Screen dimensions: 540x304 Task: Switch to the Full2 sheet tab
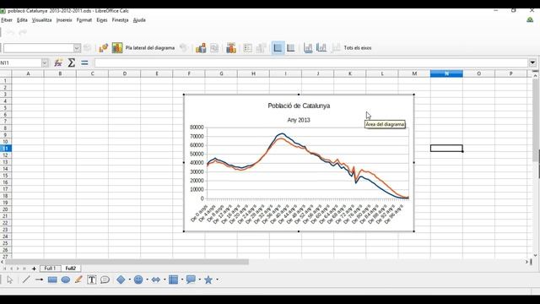(71, 269)
